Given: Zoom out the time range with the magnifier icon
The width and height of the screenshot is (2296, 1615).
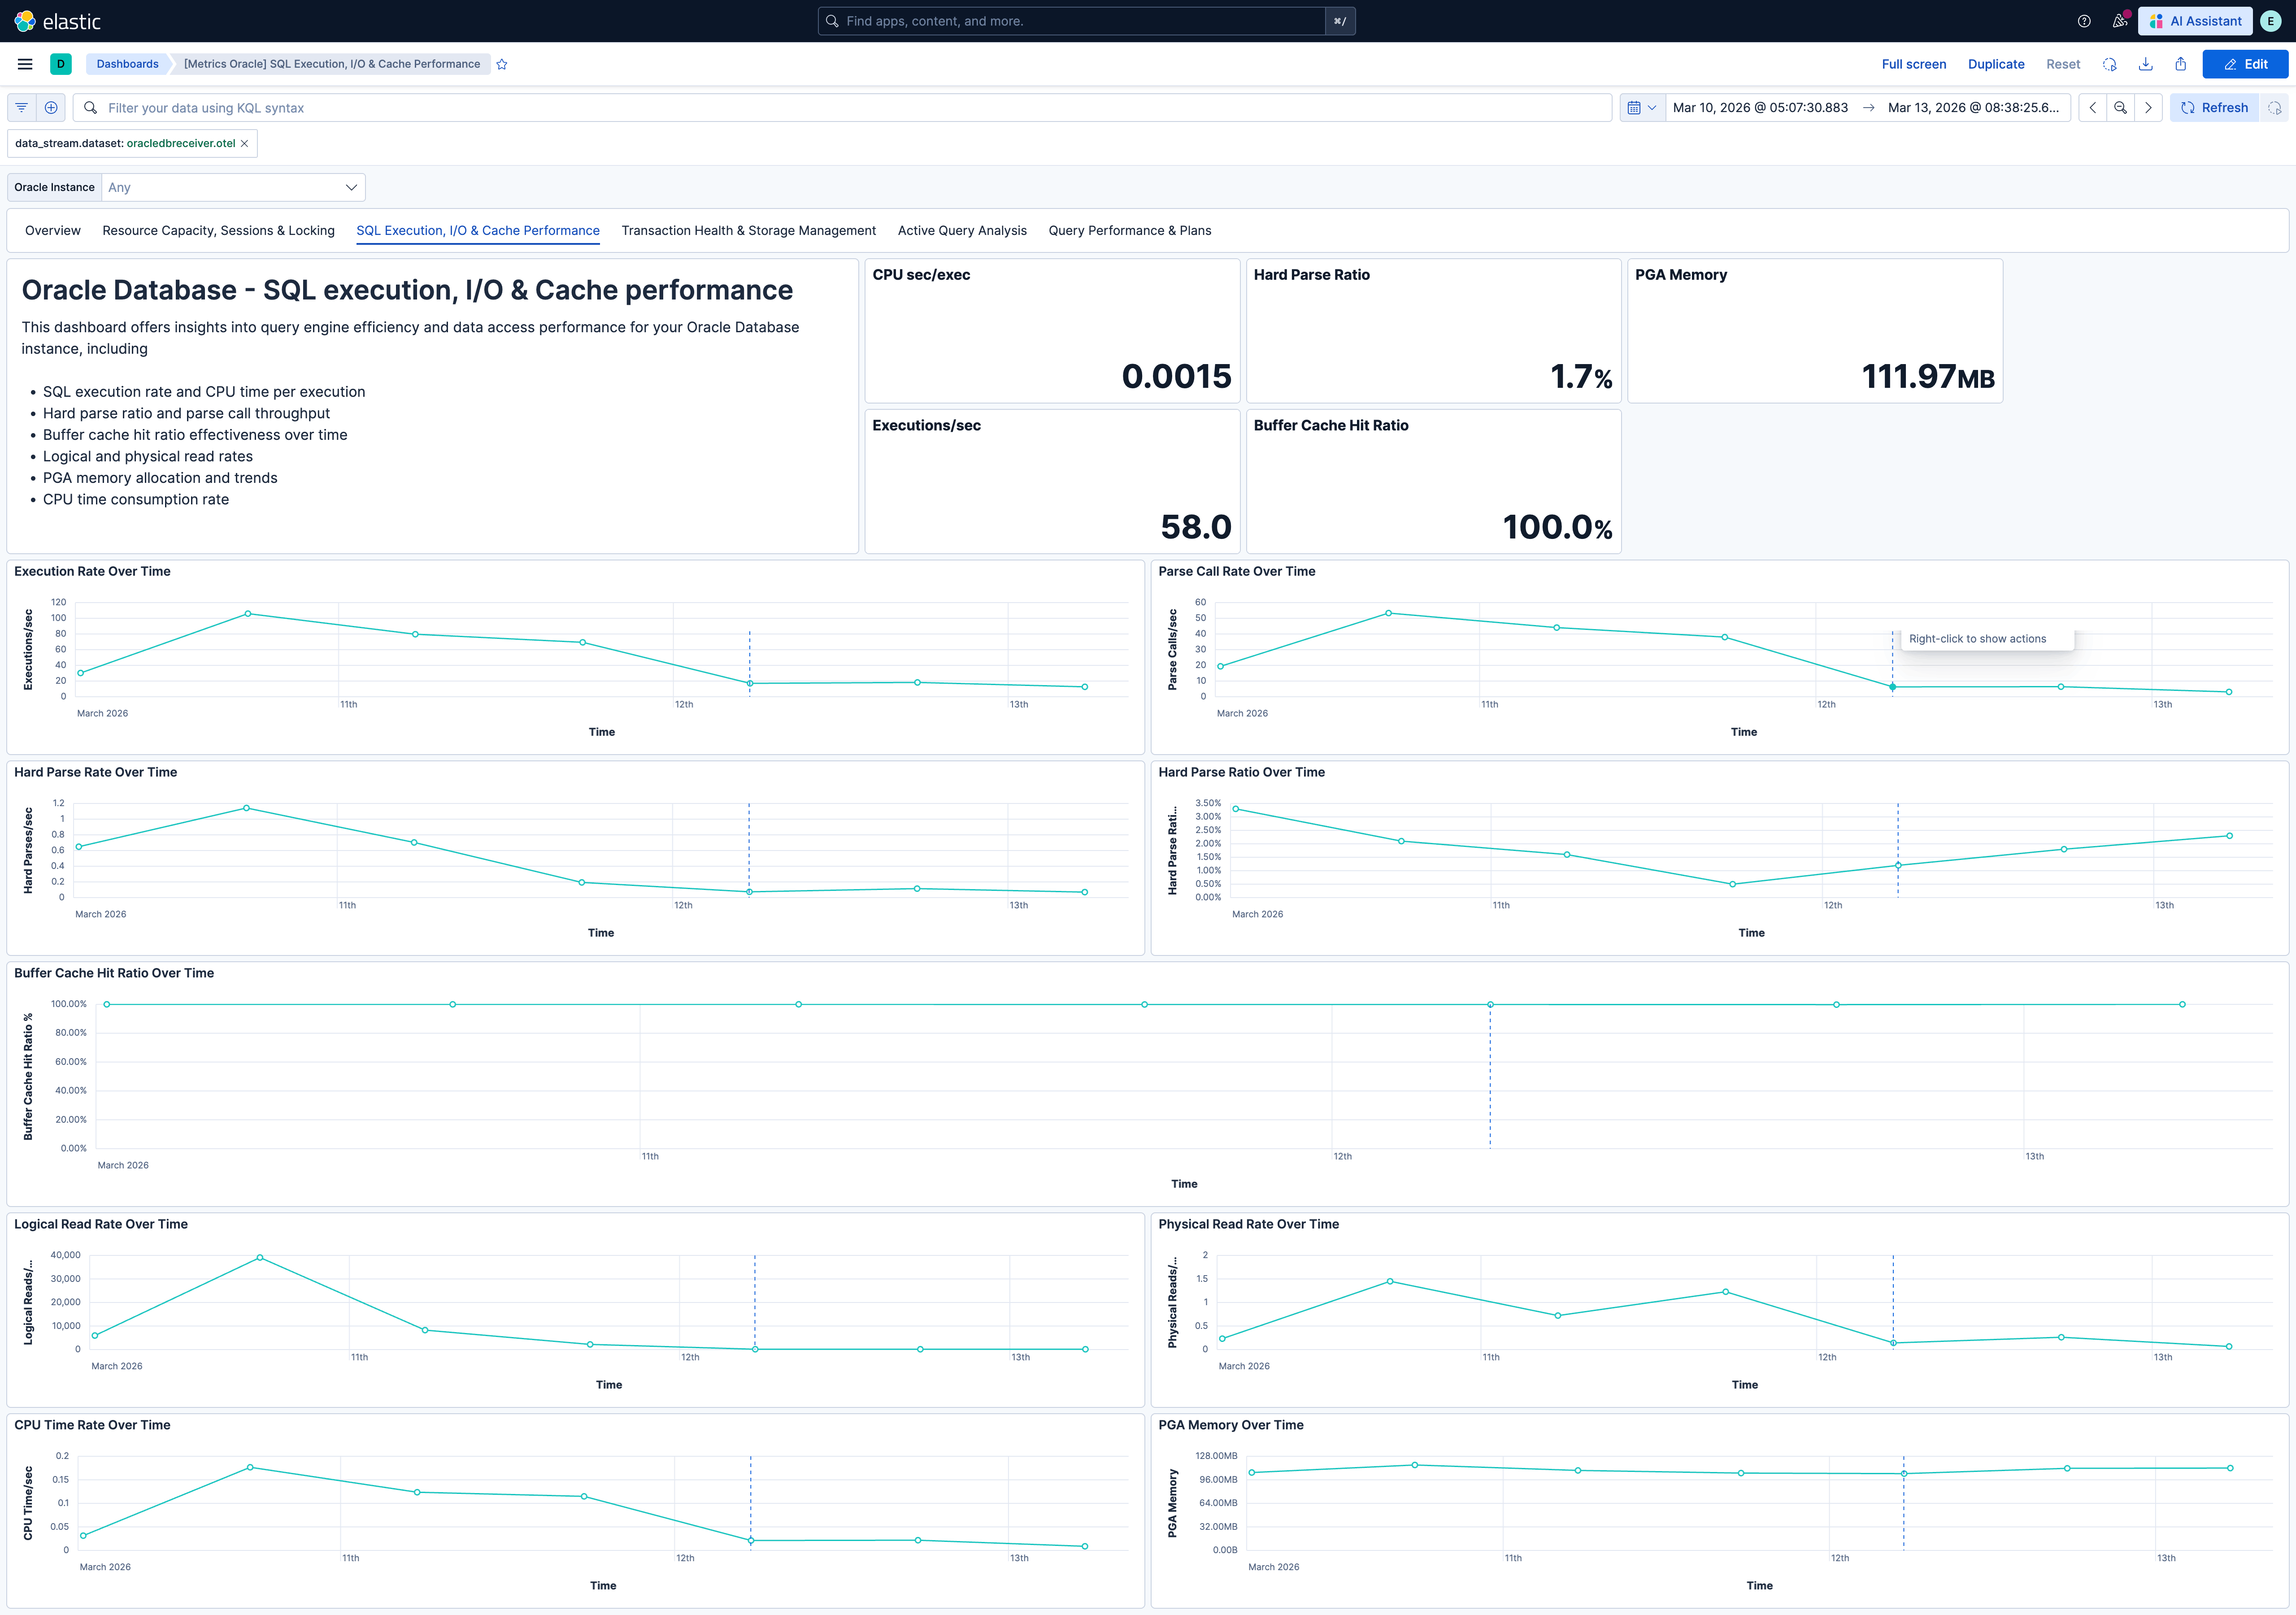Looking at the screenshot, I should tap(2120, 107).
